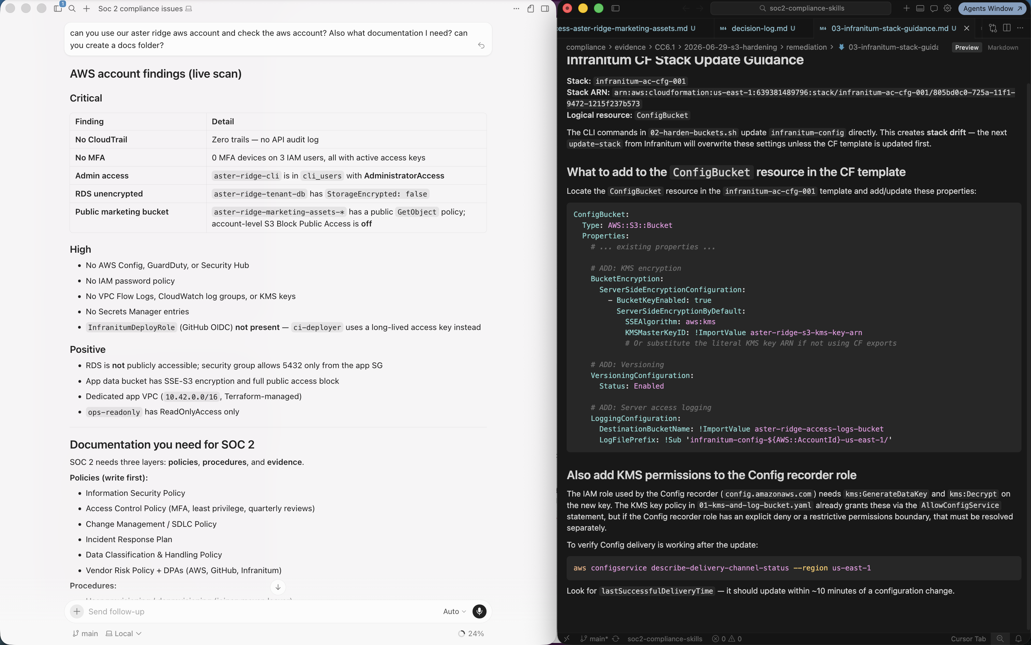Open the chat window more options menu
The width and height of the screenshot is (1031, 645).
pyautogui.click(x=516, y=9)
